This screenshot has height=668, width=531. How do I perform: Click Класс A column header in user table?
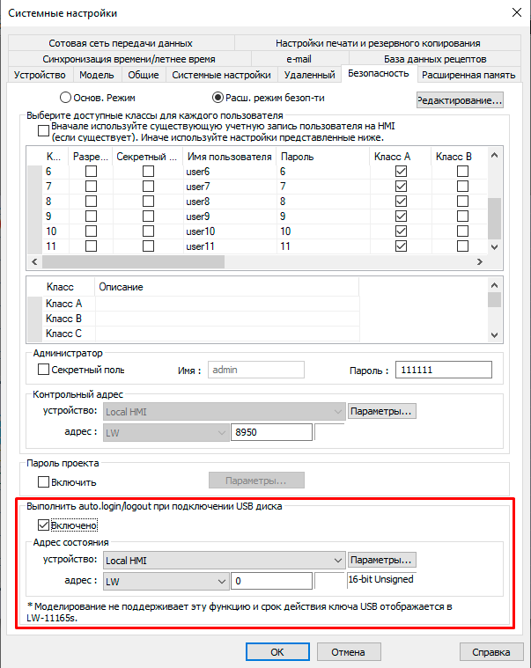(401, 157)
